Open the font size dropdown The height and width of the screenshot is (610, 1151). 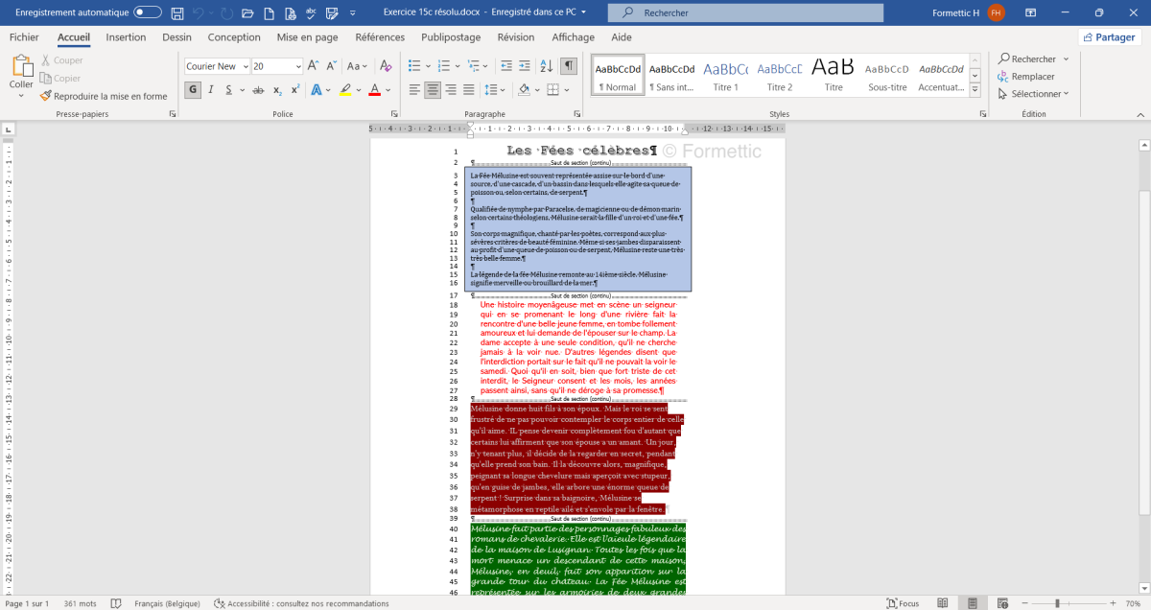coord(298,66)
